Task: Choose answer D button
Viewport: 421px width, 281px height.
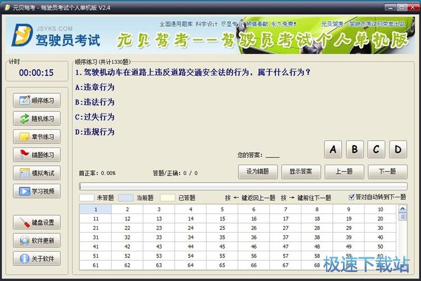Action: 398,149
